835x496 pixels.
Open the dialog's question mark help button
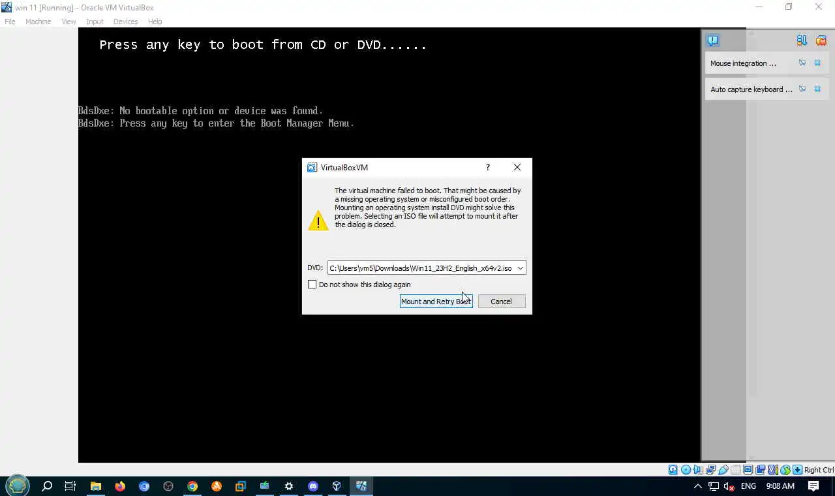(x=487, y=167)
